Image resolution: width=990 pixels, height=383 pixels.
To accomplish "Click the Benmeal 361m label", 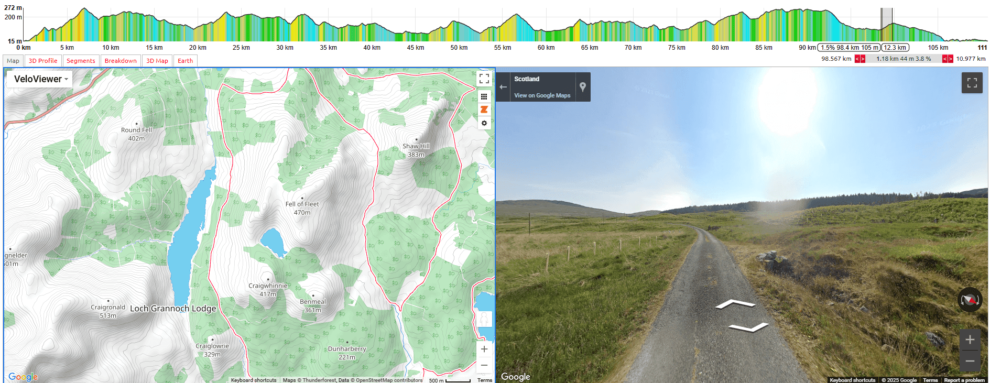I will [313, 305].
